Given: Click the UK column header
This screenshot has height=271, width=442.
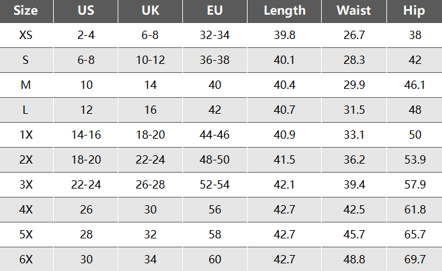Looking at the screenshot, I should pos(150,11).
